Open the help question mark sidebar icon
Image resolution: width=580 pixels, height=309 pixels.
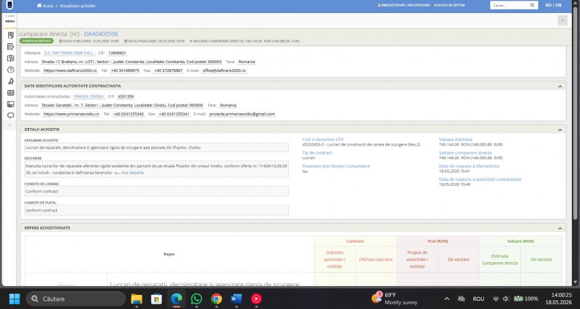click(x=11, y=70)
